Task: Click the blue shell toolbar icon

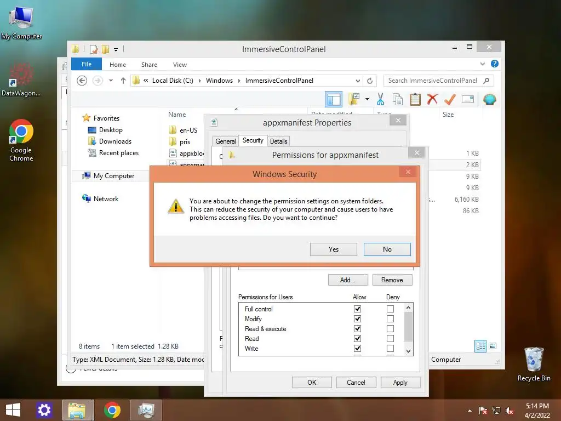Action: 489,99
